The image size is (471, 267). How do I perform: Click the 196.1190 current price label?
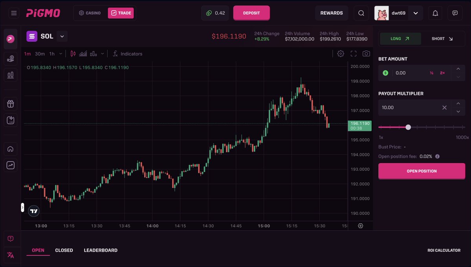click(x=359, y=126)
